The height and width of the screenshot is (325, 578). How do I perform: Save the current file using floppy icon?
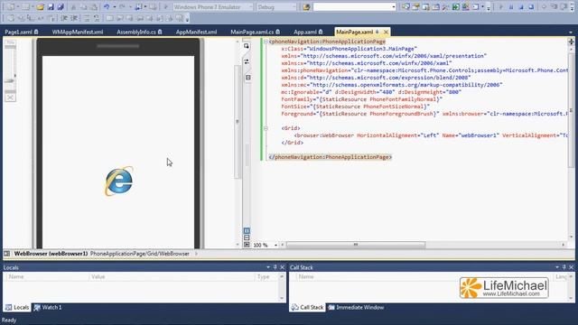coord(51,6)
